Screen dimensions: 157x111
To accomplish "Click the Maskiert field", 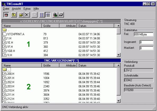I will pos(146,48).
